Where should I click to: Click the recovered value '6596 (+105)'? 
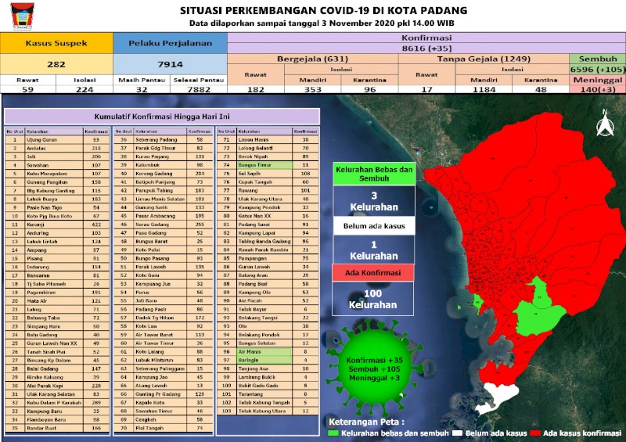click(x=598, y=69)
